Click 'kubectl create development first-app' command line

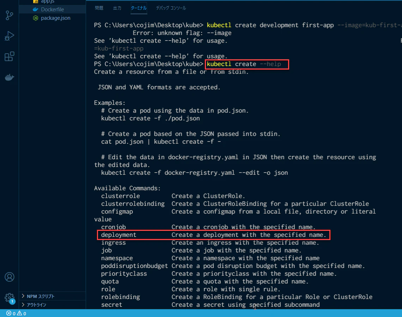pyautogui.click(x=270, y=25)
